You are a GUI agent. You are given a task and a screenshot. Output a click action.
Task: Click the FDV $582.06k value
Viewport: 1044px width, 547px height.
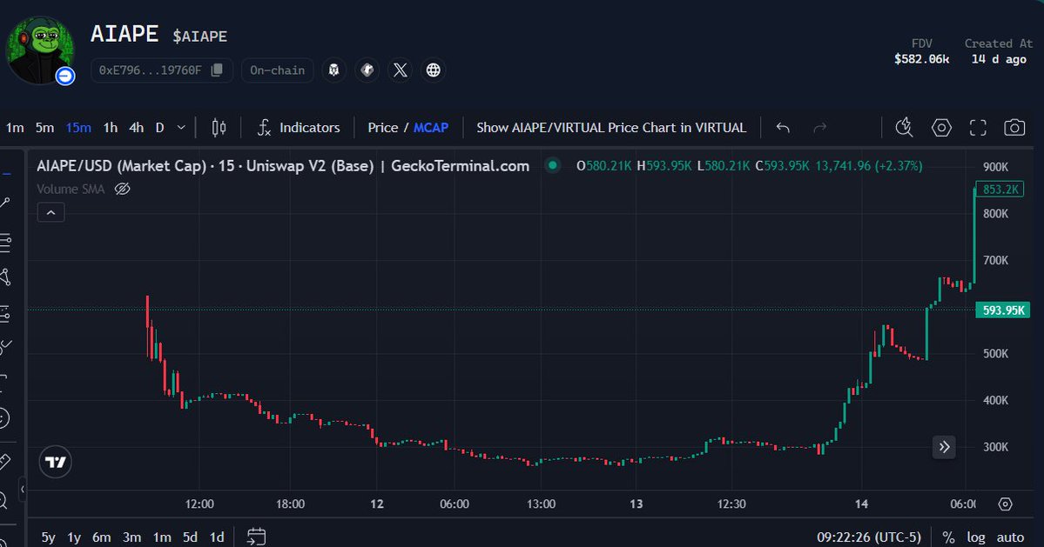point(921,59)
